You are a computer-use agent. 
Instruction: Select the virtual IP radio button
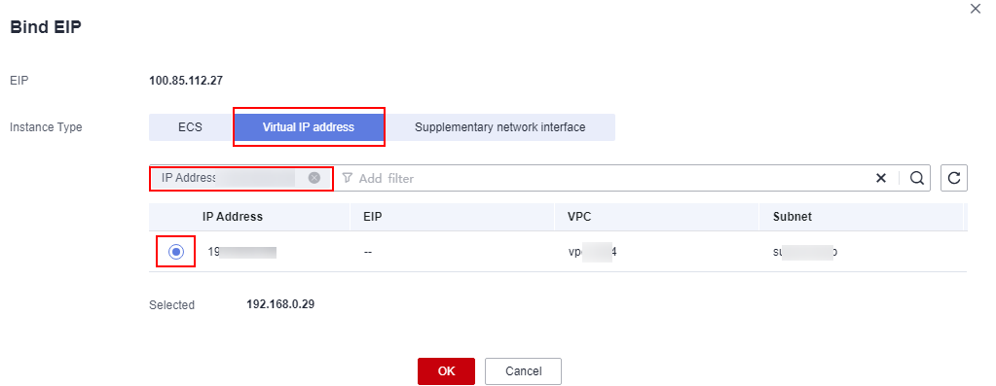[176, 252]
